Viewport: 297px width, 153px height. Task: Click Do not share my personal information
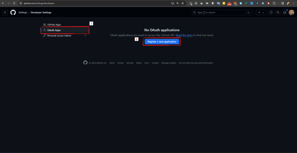click(x=196, y=63)
